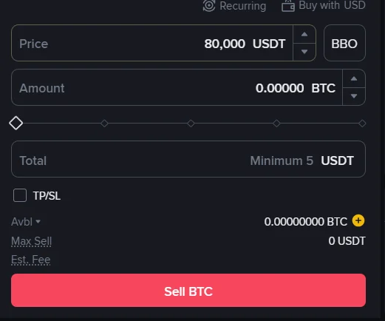Click the BBO button
The image size is (385, 321).
tap(344, 43)
